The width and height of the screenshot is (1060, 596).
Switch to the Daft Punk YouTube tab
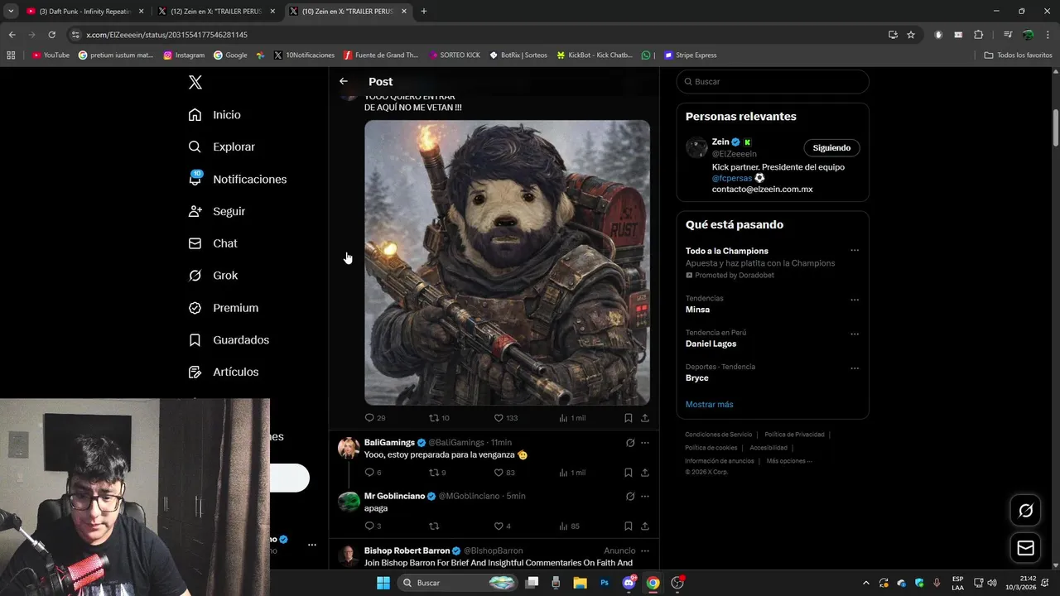[x=84, y=12]
